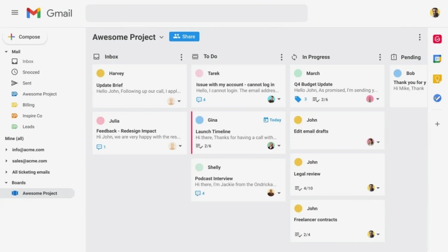Open Google Keep in side panel
Image resolution: width=448 pixels, height=252 pixels.
pos(437,79)
